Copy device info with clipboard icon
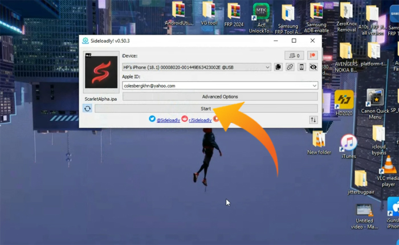 [x=278, y=67]
